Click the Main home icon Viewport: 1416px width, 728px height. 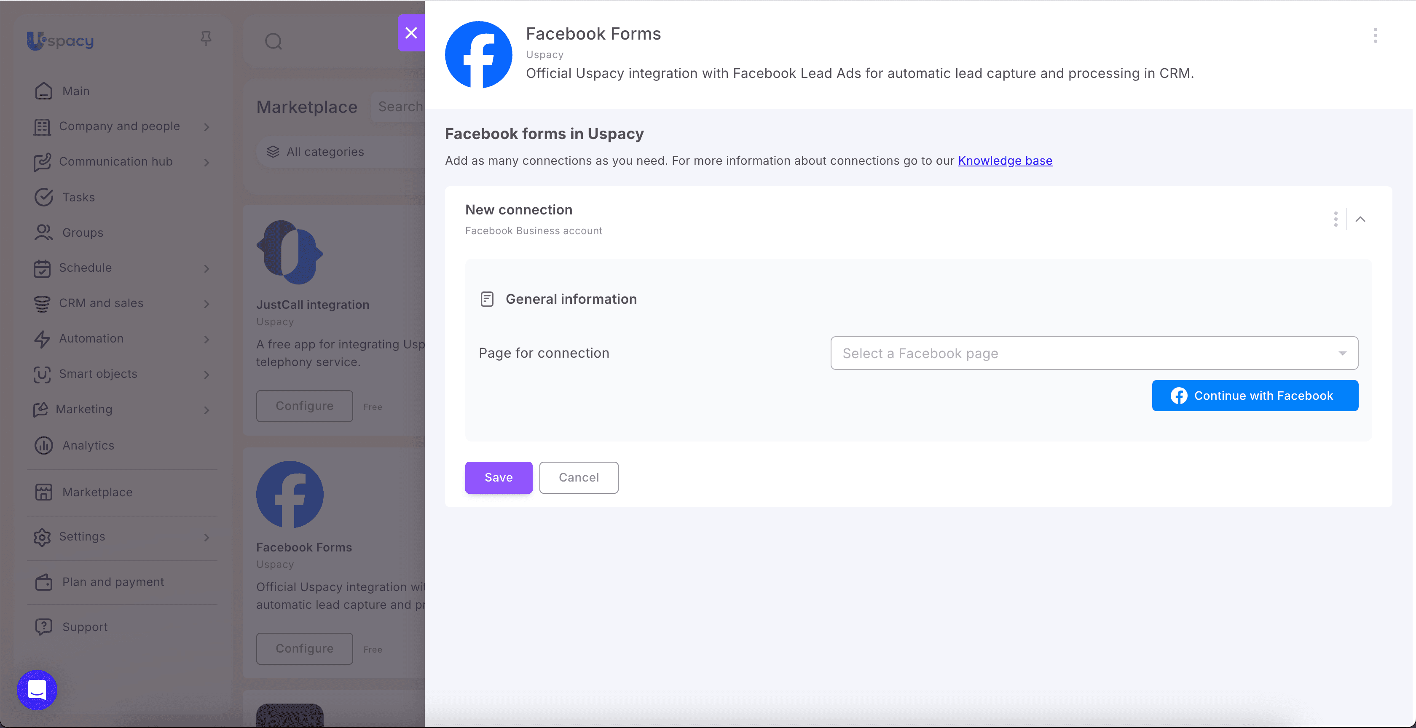(x=44, y=91)
